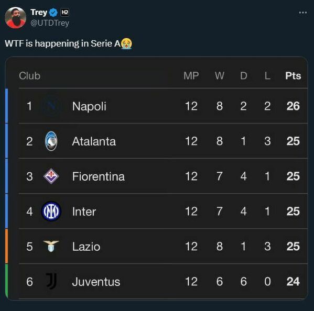The width and height of the screenshot is (314, 311).
Task: Select the Pts column header
Action: click(x=293, y=76)
